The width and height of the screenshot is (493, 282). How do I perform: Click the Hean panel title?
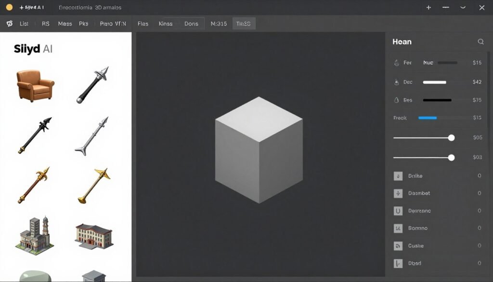point(402,41)
